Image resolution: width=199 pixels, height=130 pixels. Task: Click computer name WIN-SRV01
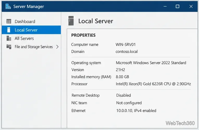[126, 45]
